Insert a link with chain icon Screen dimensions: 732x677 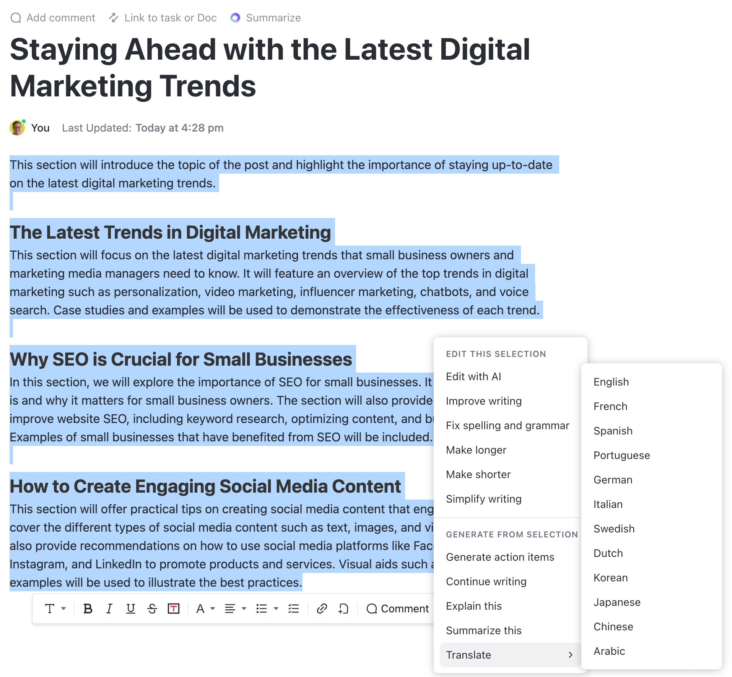pos(322,609)
